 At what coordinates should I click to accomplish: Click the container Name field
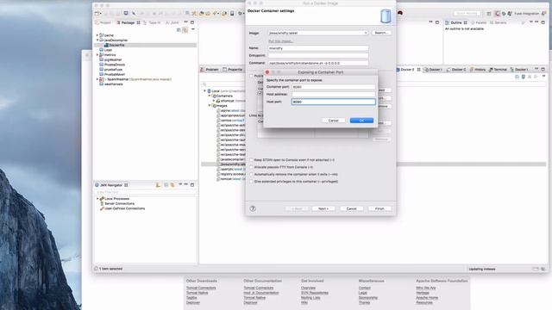coord(318,48)
